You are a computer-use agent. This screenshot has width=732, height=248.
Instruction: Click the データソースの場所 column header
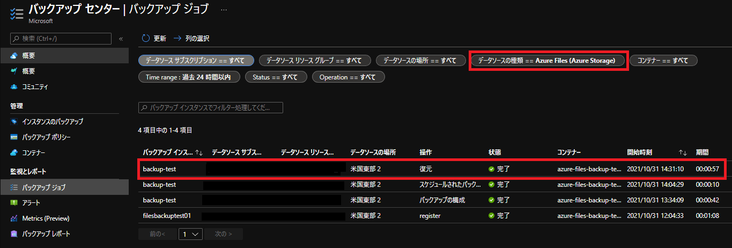[373, 152]
